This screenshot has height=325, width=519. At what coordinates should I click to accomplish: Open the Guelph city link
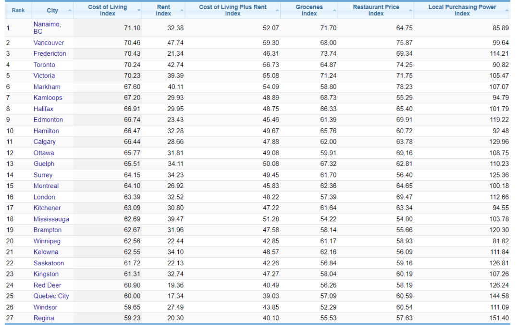(x=44, y=164)
